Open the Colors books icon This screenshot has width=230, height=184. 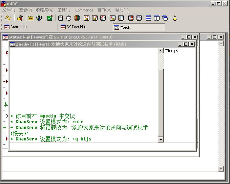point(77,18)
